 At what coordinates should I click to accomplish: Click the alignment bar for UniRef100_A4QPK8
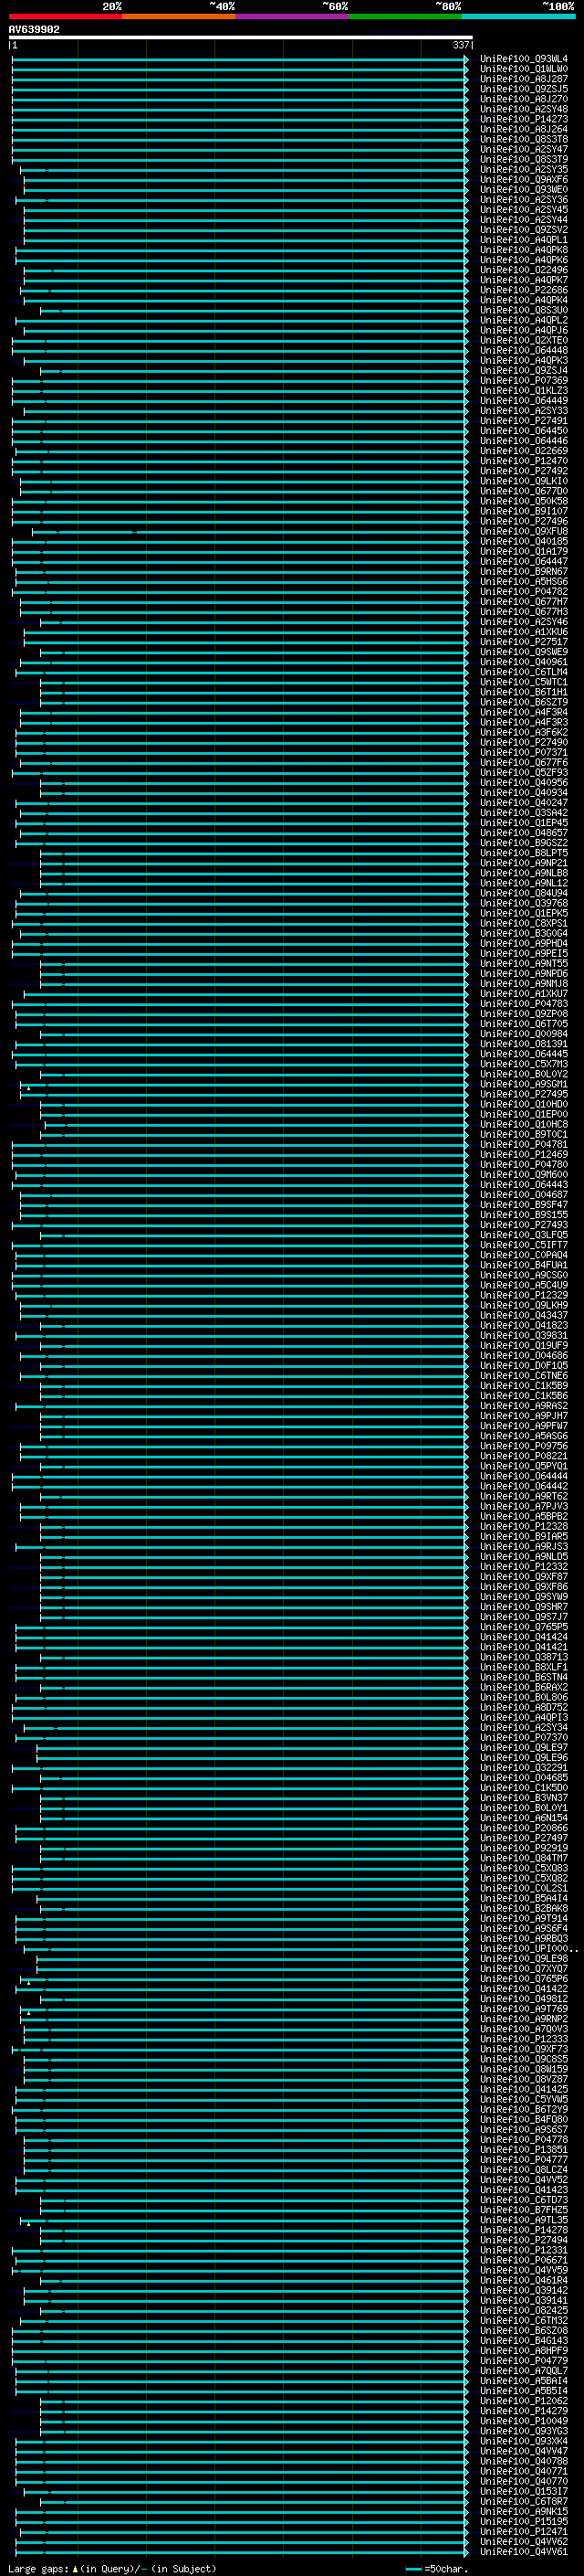pyautogui.click(x=242, y=250)
